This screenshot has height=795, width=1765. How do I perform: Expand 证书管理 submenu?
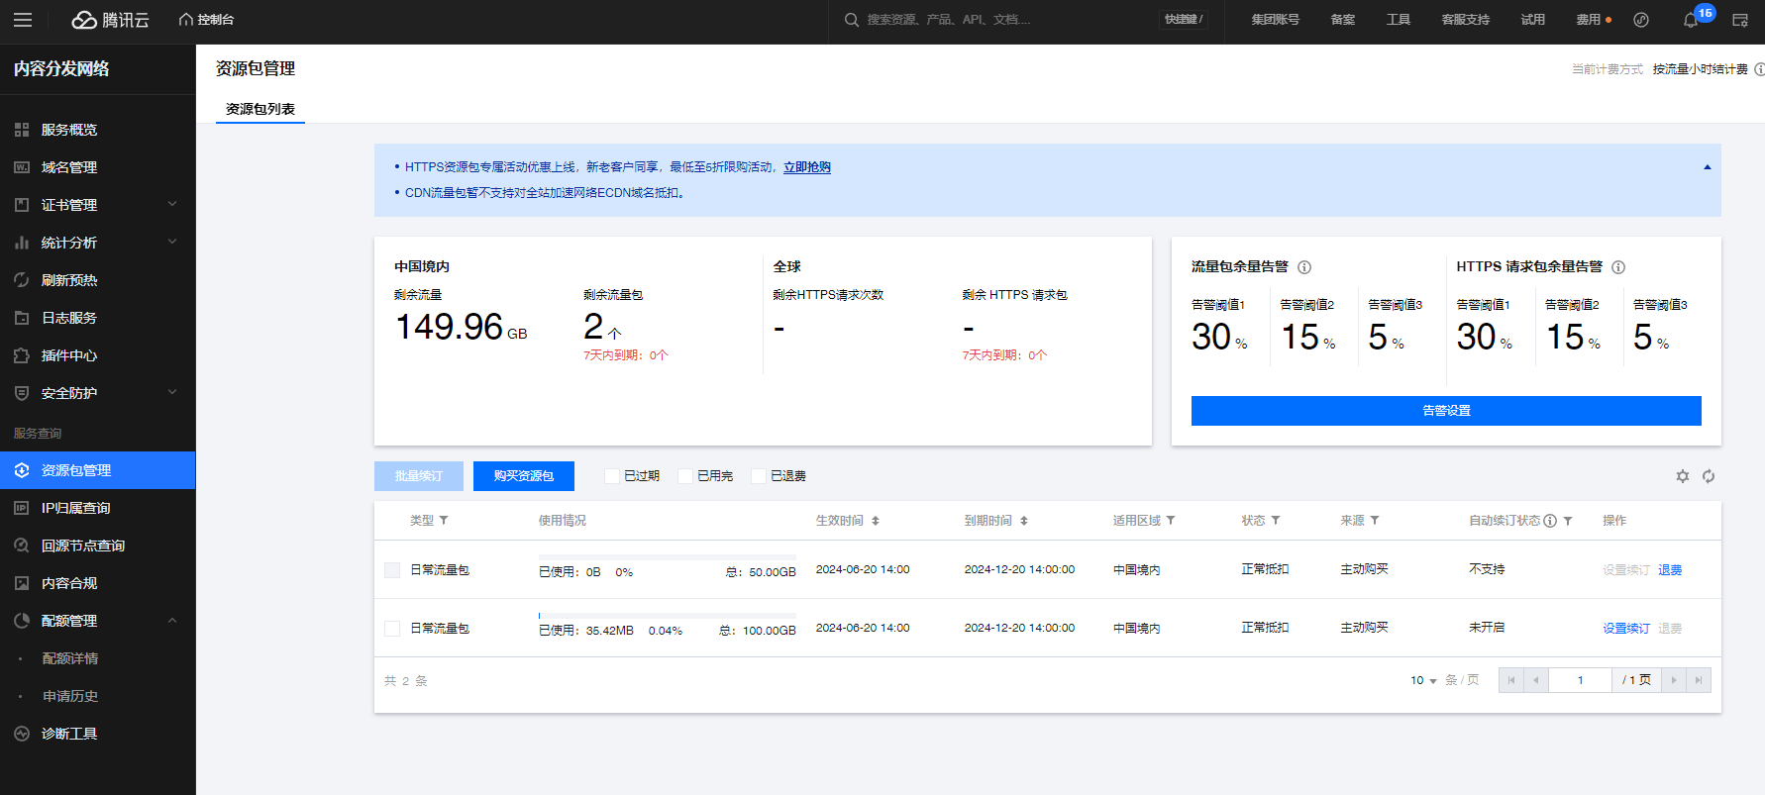point(172,204)
